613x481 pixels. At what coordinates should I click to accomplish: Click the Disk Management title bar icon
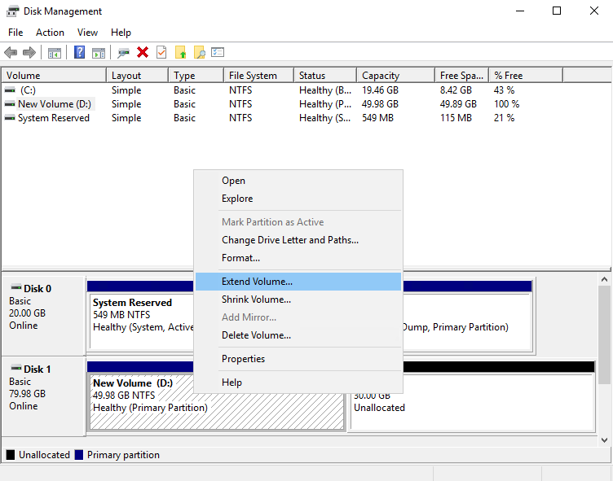pyautogui.click(x=12, y=11)
